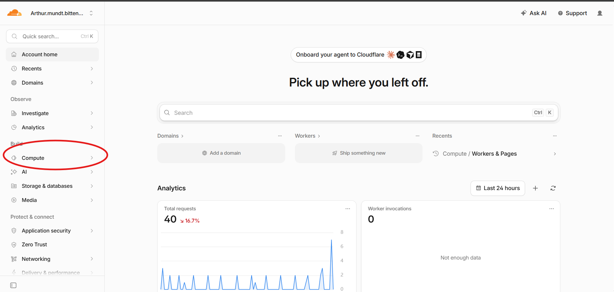The image size is (614, 292).
Task: Open the Recents card options menu
Action: pos(555,136)
